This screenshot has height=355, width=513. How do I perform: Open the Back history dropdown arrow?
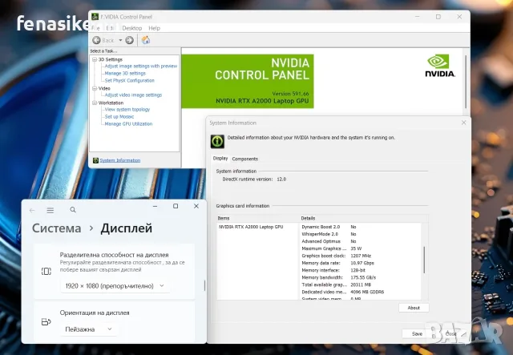[120, 40]
